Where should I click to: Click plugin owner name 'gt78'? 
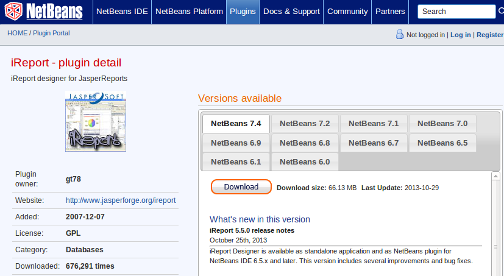click(x=73, y=179)
